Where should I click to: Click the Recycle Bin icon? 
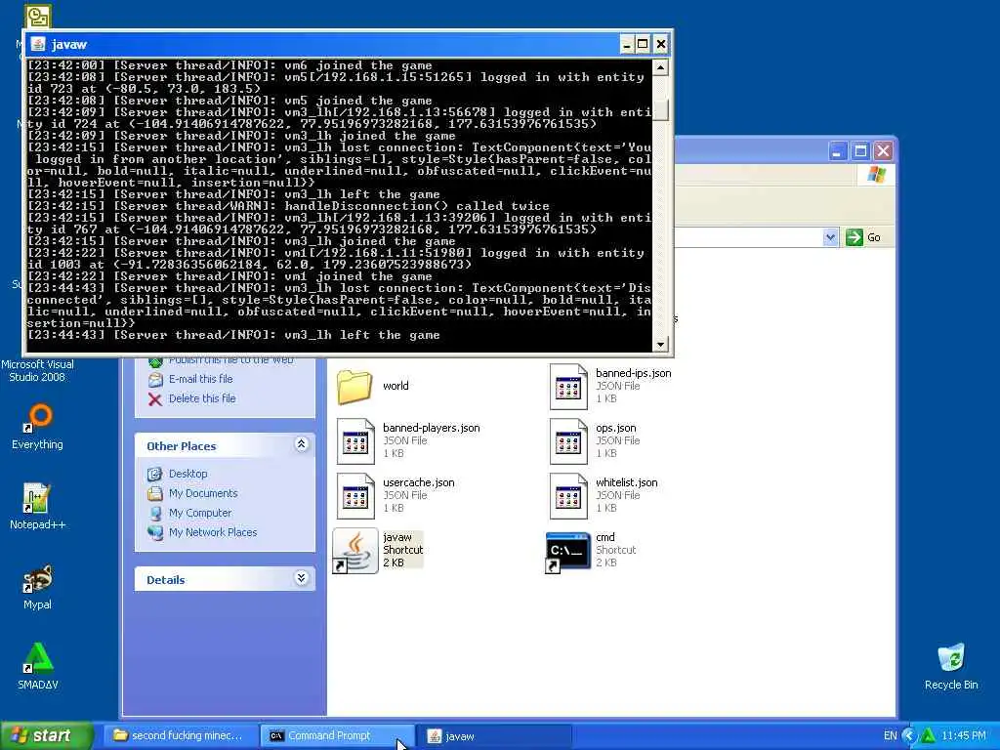(x=951, y=657)
